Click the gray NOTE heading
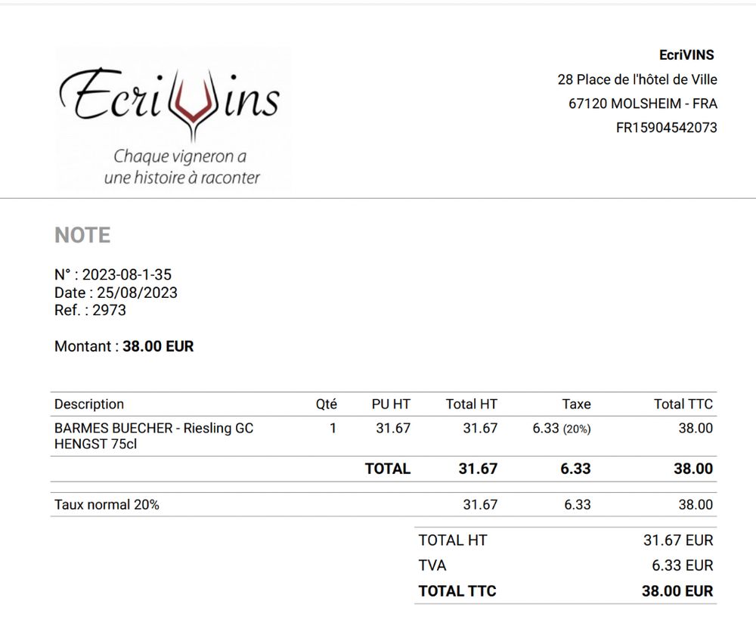The width and height of the screenshot is (756, 629). (82, 235)
